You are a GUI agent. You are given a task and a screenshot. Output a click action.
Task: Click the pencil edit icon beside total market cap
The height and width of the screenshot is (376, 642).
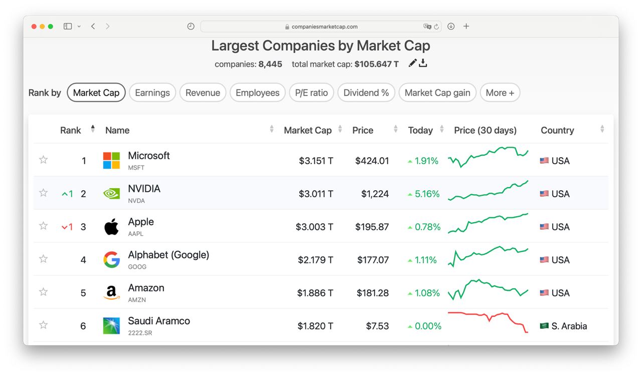click(412, 63)
